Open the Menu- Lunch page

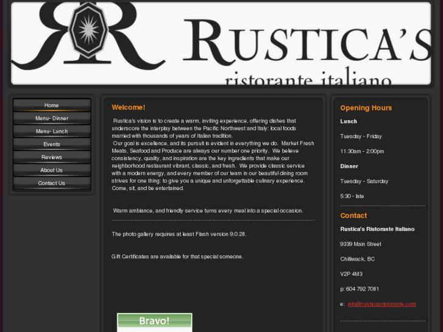[52, 131]
